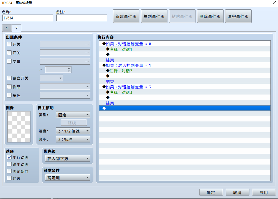The height and width of the screenshot is (199, 278).
Task: Enable the 角色 condition checkbox
Action: coord(9,95)
